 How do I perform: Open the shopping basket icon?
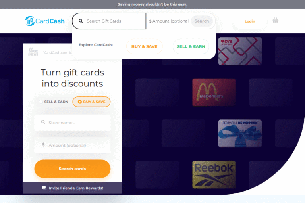pos(275,21)
